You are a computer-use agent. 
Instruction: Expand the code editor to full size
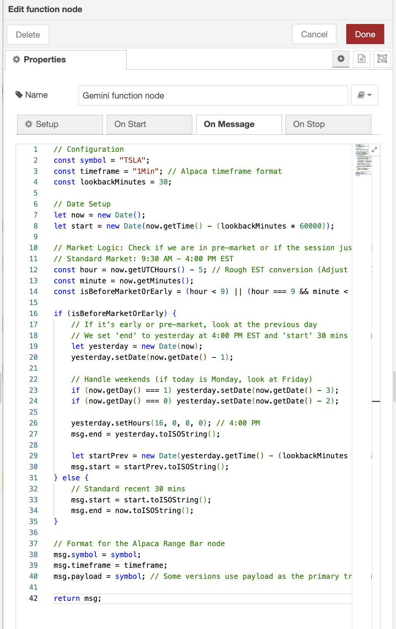(374, 150)
